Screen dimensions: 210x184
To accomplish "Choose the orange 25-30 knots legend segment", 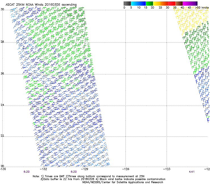I will pyautogui.click(x=164, y=3).
